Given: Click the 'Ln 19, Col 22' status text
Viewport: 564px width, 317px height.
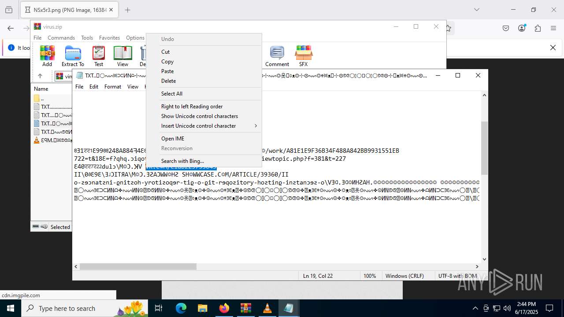Looking at the screenshot, I should (x=318, y=276).
